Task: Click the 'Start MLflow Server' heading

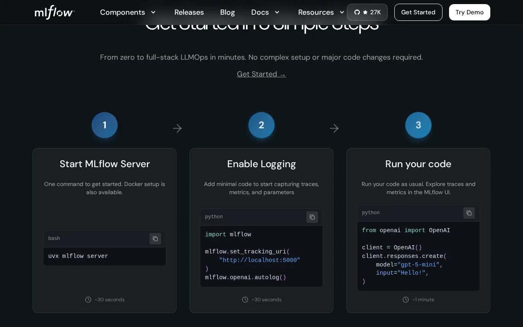Action: [x=105, y=164]
